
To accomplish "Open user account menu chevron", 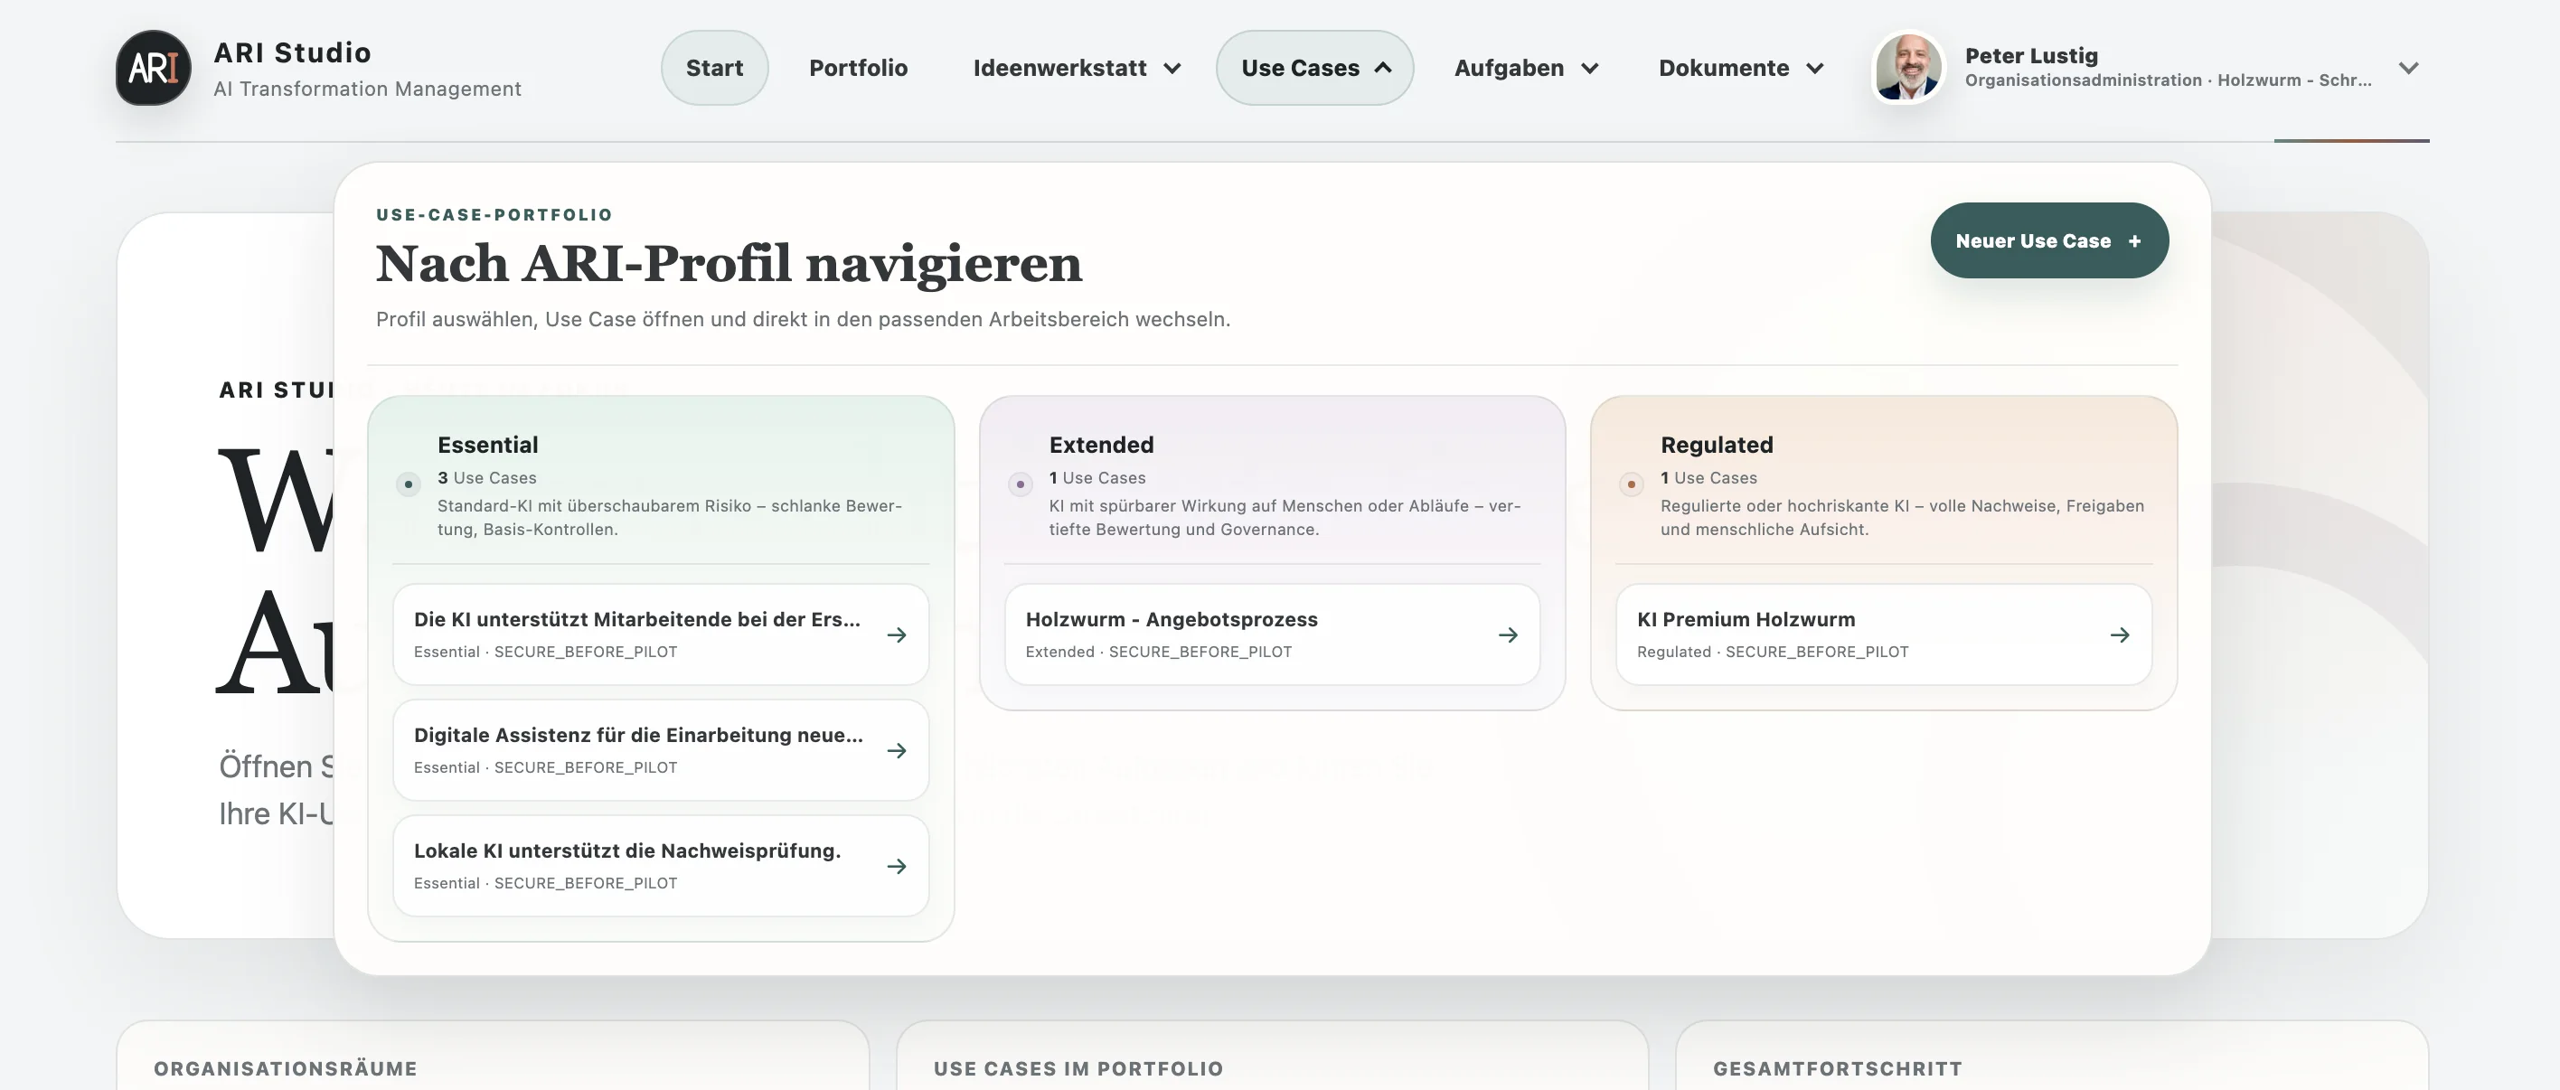I will pos(2408,69).
